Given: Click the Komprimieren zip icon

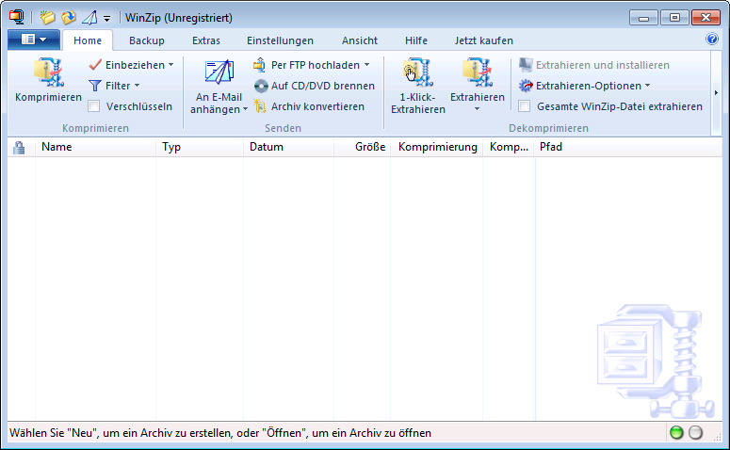Looking at the screenshot, I should pyautogui.click(x=48, y=72).
